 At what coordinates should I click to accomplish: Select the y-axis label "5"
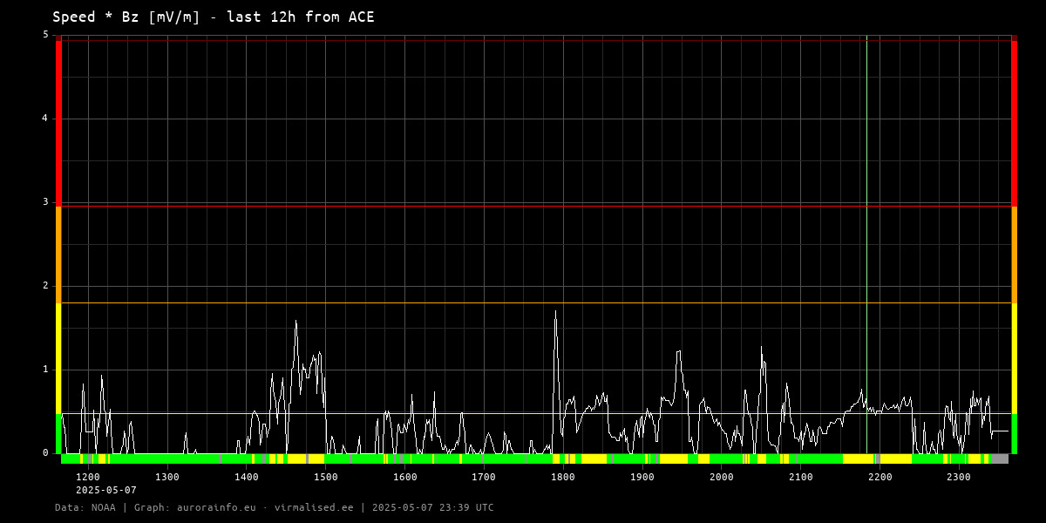click(x=45, y=35)
